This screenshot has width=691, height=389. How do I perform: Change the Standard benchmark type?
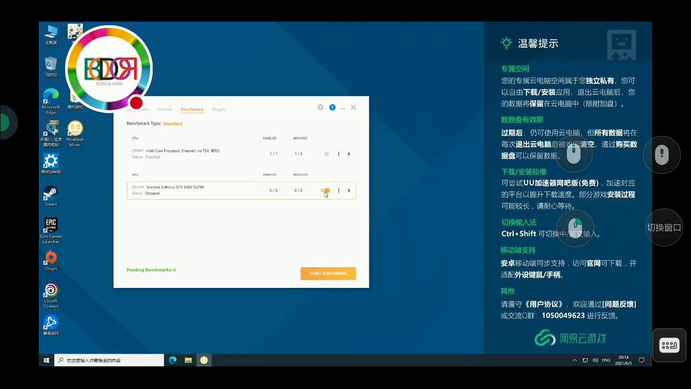[x=173, y=124]
